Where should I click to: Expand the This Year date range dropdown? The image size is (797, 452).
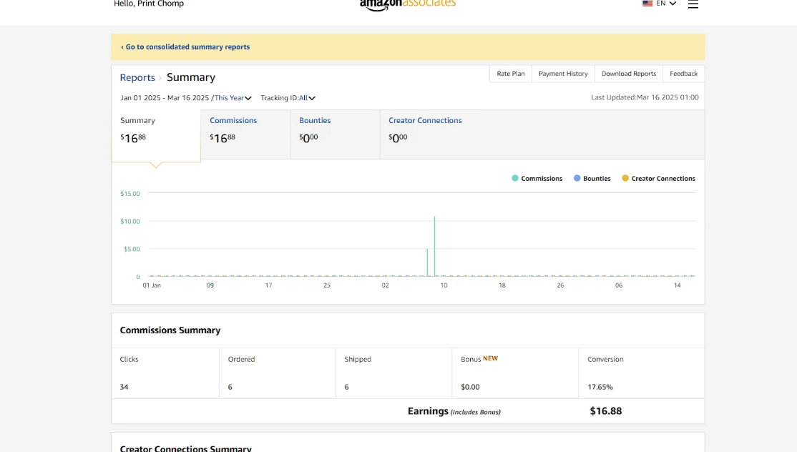[x=233, y=98]
